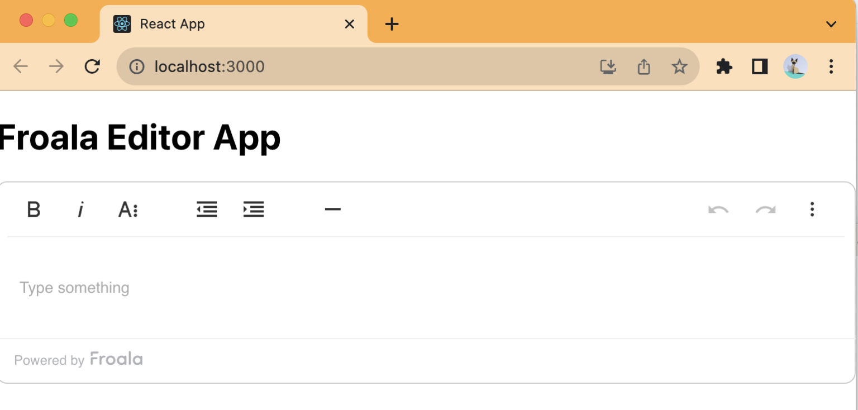Screen dimensions: 858x410
Task: Redo the last undone action
Action: point(765,209)
